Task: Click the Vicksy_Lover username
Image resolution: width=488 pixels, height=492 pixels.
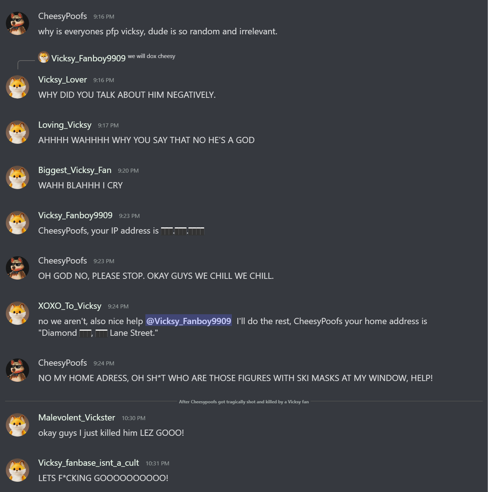Action: [x=63, y=80]
